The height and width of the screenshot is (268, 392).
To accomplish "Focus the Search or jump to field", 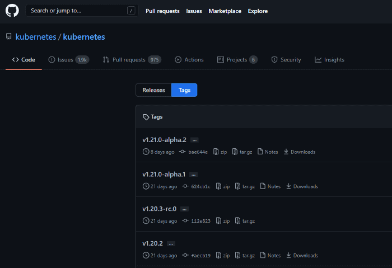I will tap(82, 11).
